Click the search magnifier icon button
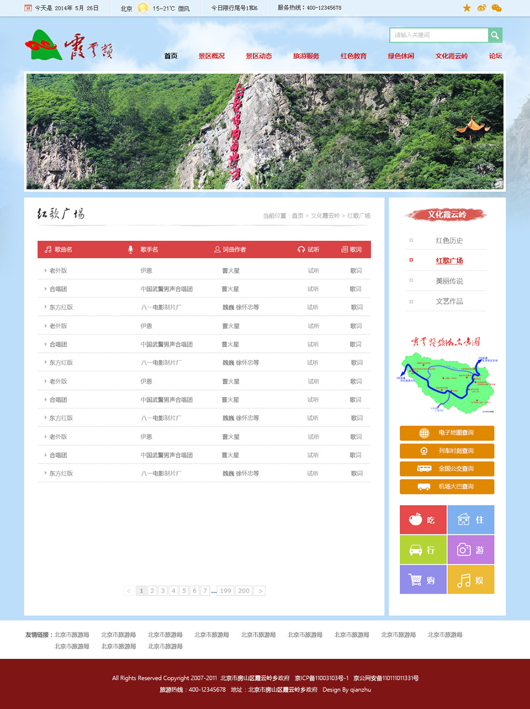 click(494, 35)
